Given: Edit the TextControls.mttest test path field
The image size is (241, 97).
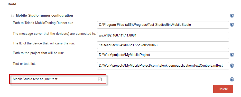Looking at the screenshot, I should [163, 66].
